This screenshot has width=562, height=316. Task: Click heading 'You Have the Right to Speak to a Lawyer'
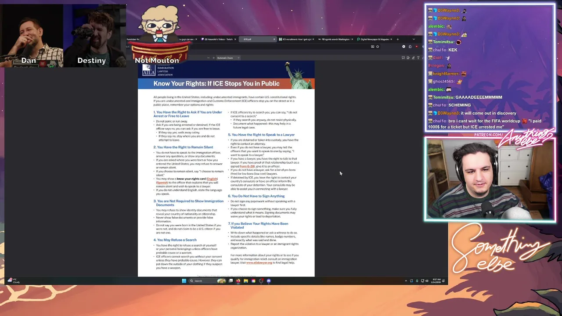[x=261, y=134]
